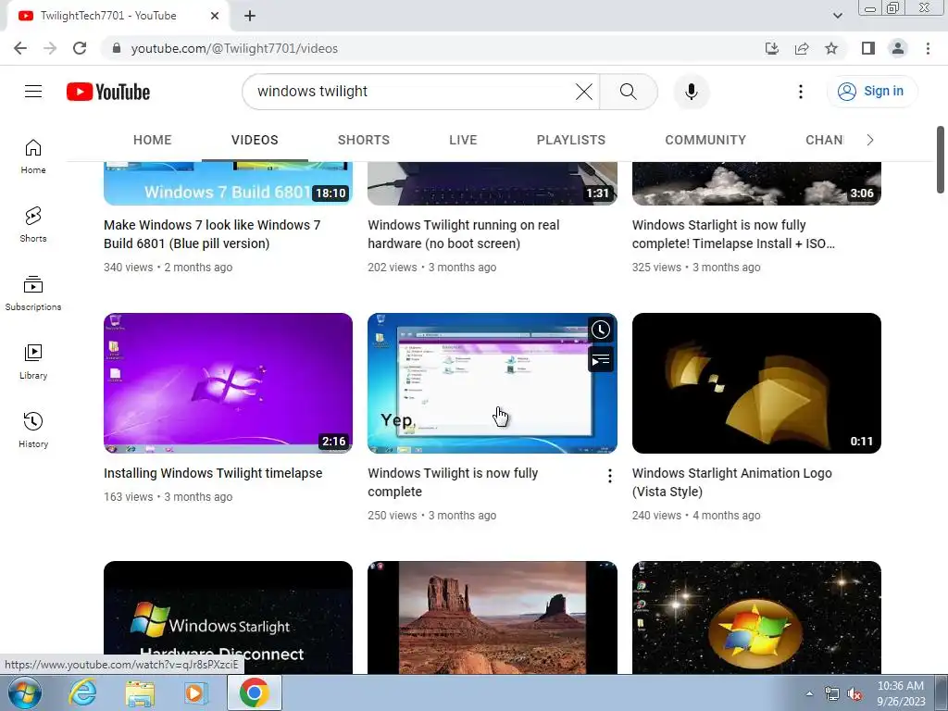This screenshot has width=948, height=711.
Task: Play the purple Windows Twilight timelapse thumbnail
Action: click(228, 382)
